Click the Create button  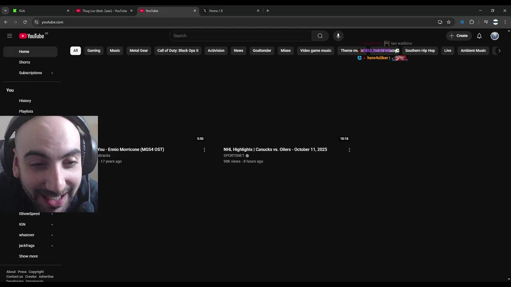click(458, 36)
